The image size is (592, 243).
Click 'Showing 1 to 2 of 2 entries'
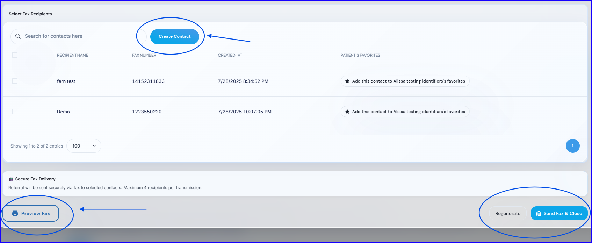point(37,146)
